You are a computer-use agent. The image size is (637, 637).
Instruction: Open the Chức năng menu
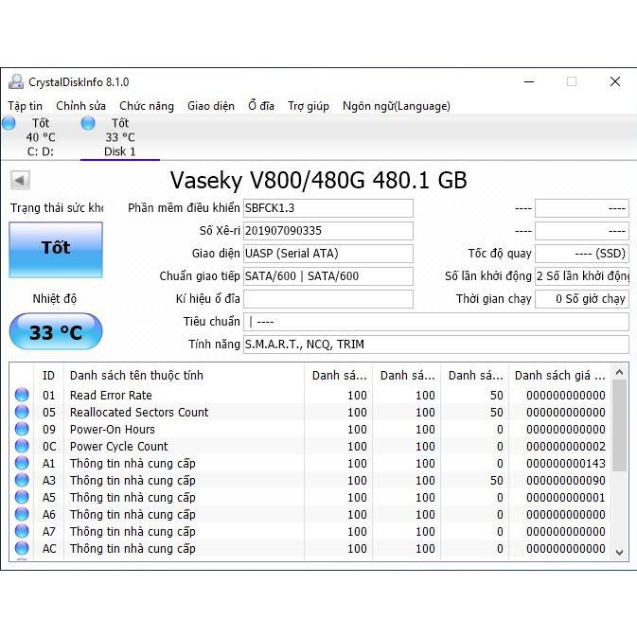pyautogui.click(x=147, y=106)
